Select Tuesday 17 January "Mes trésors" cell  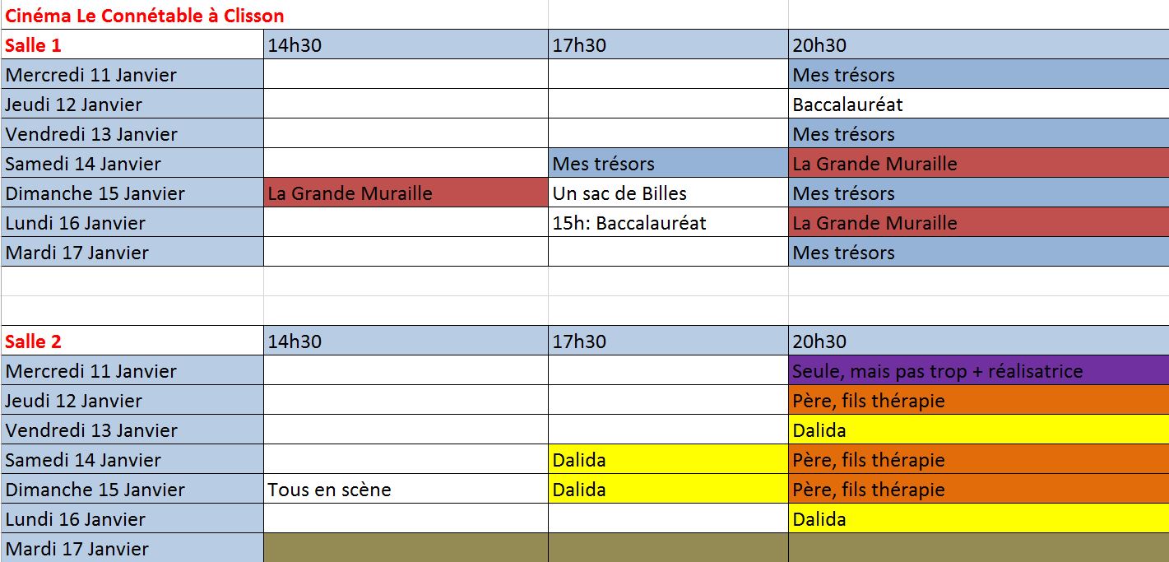[977, 253]
